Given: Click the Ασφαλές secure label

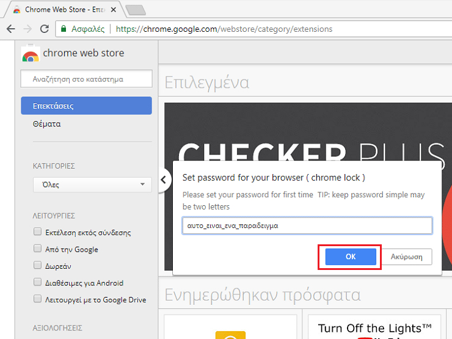Looking at the screenshot, I should [x=88, y=29].
